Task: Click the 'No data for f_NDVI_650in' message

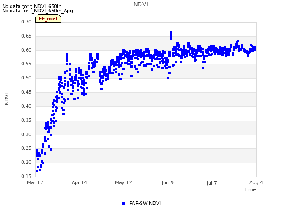Action: click(x=32, y=6)
